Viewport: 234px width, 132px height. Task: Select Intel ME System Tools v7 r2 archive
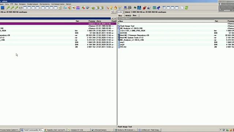click(x=132, y=38)
